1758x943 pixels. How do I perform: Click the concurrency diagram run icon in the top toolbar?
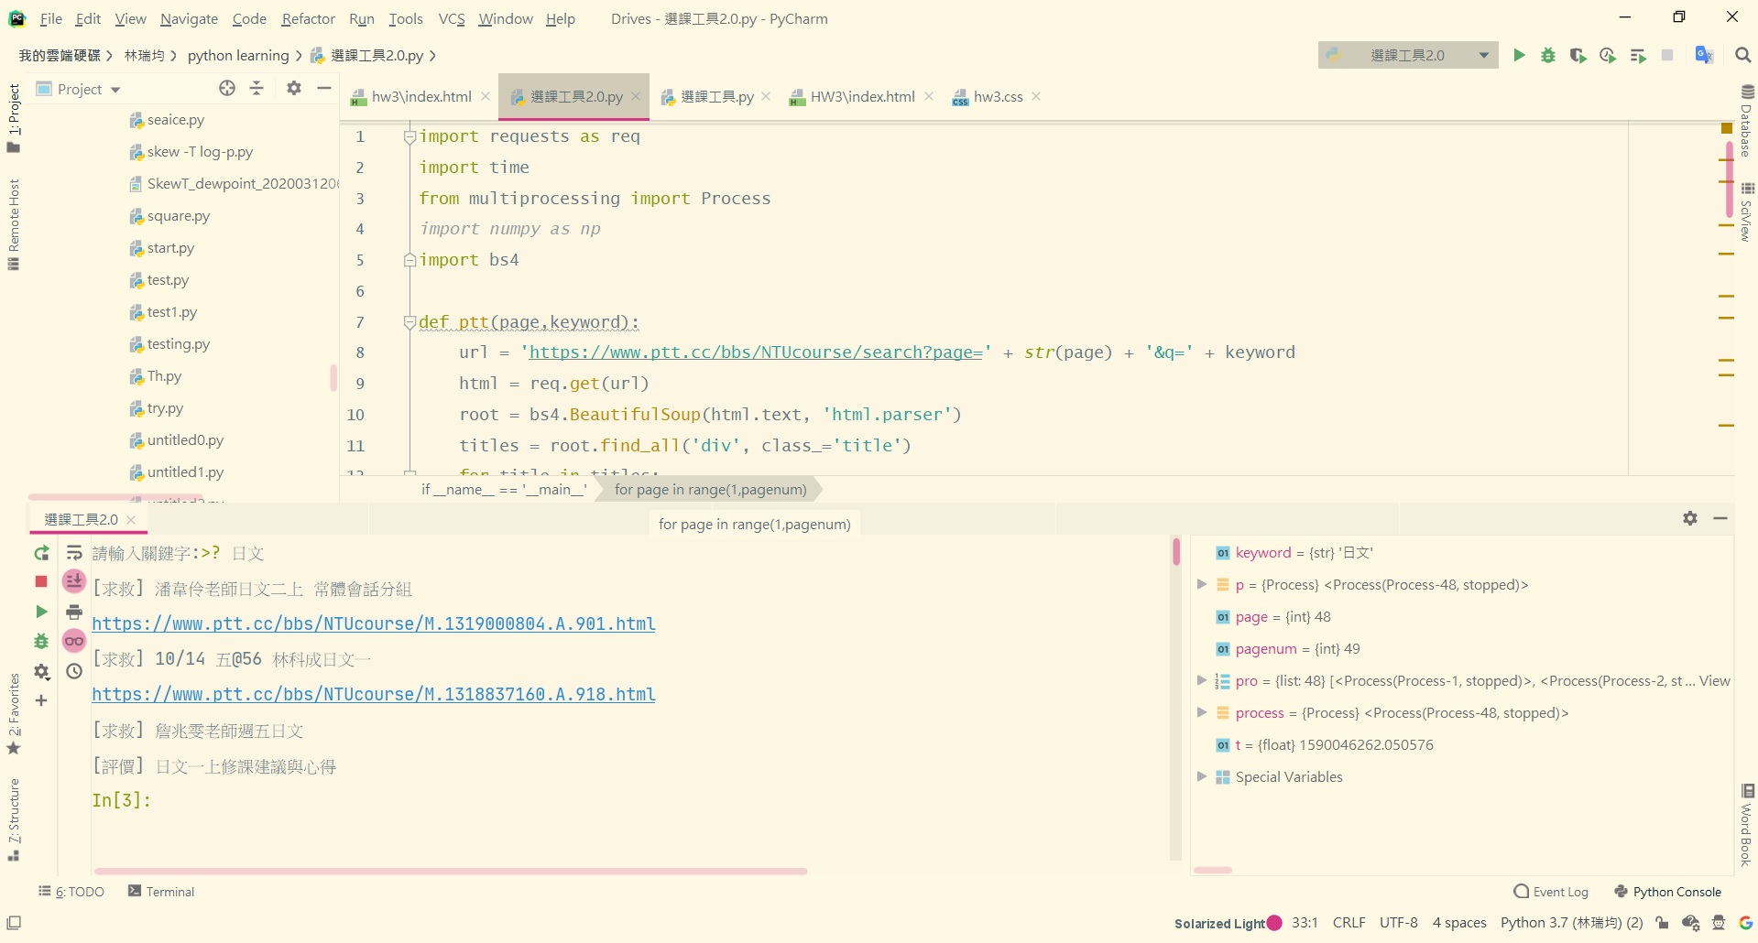pos(1638,55)
